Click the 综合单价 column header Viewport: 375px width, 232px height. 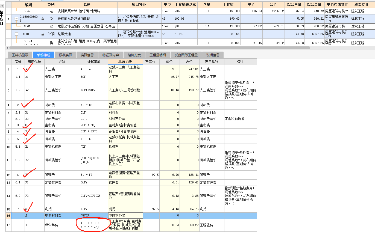click(x=295, y=5)
